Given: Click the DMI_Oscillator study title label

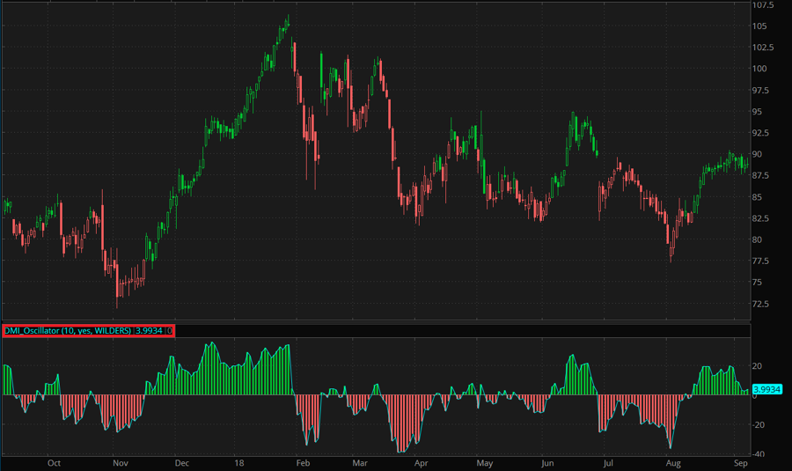Looking at the screenshot, I should [68, 331].
